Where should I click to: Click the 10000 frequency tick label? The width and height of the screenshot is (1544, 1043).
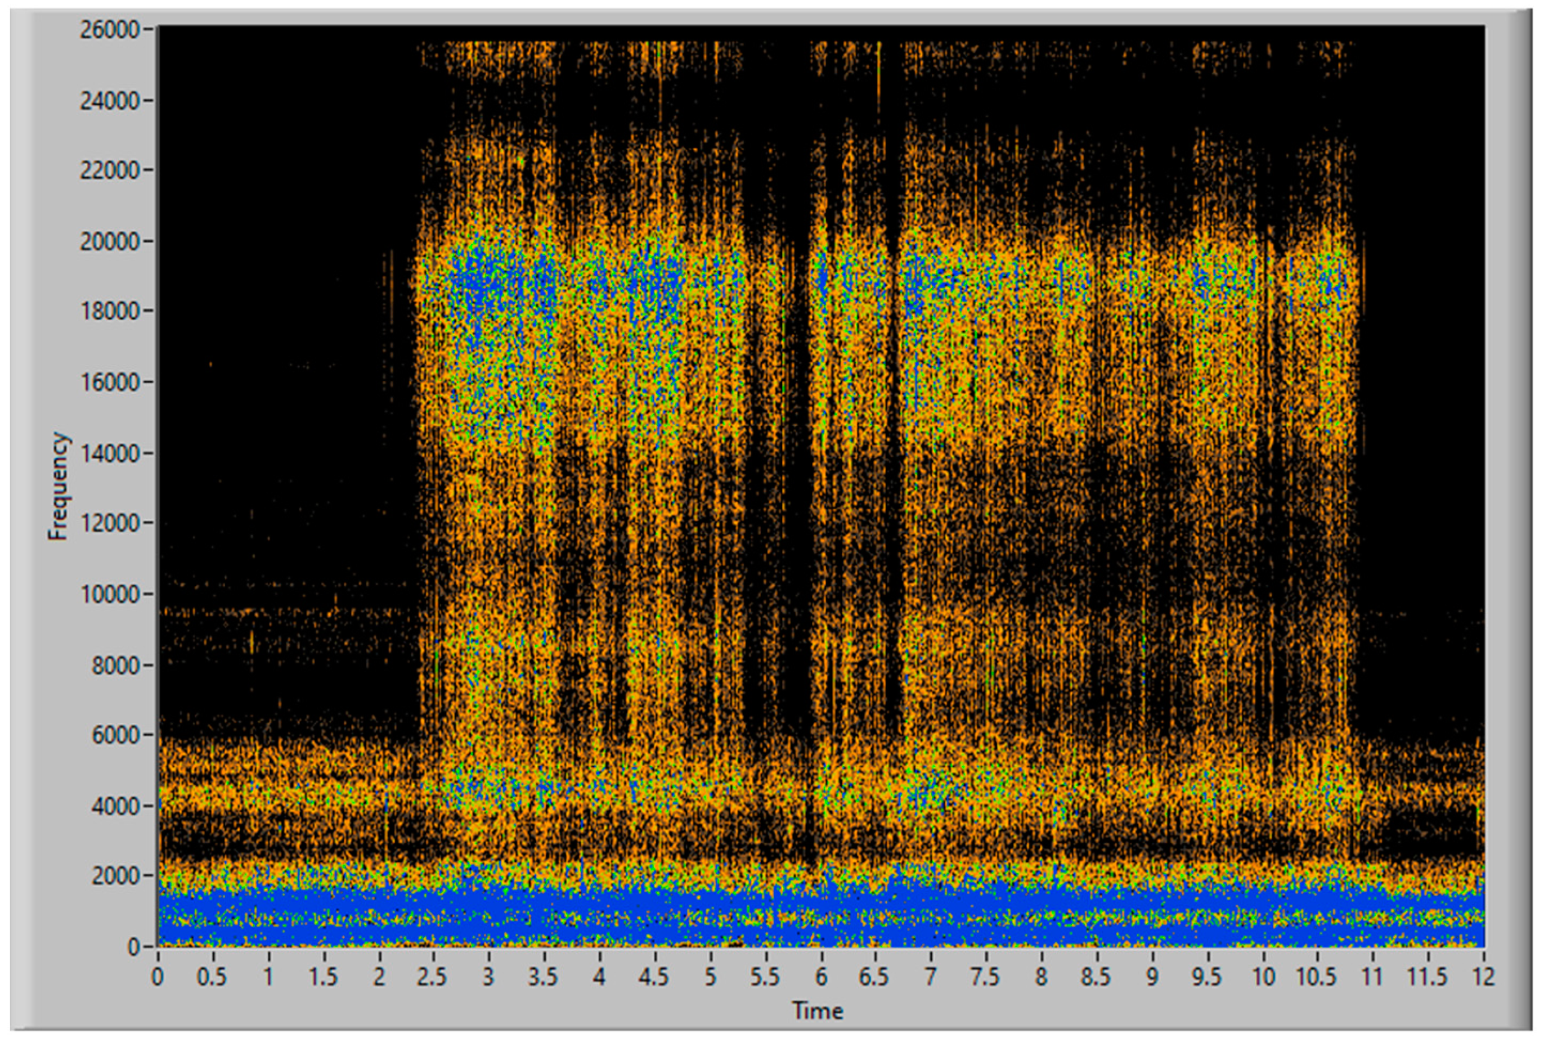tap(110, 595)
